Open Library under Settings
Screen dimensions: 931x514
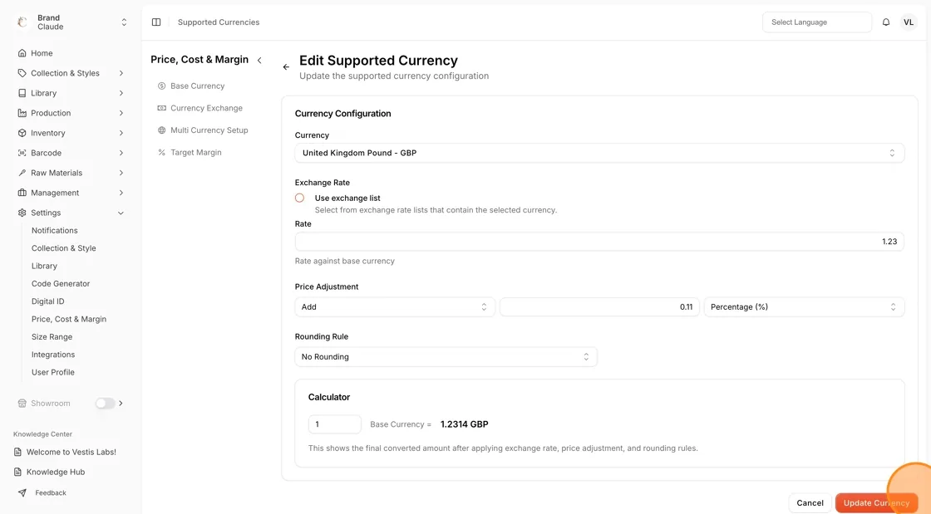45,267
